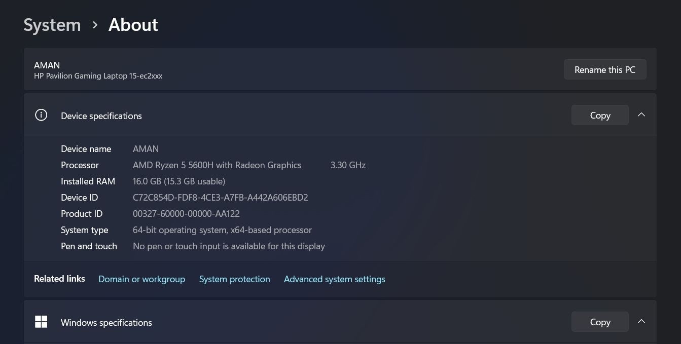Click 64-bit operating system value

(x=222, y=230)
